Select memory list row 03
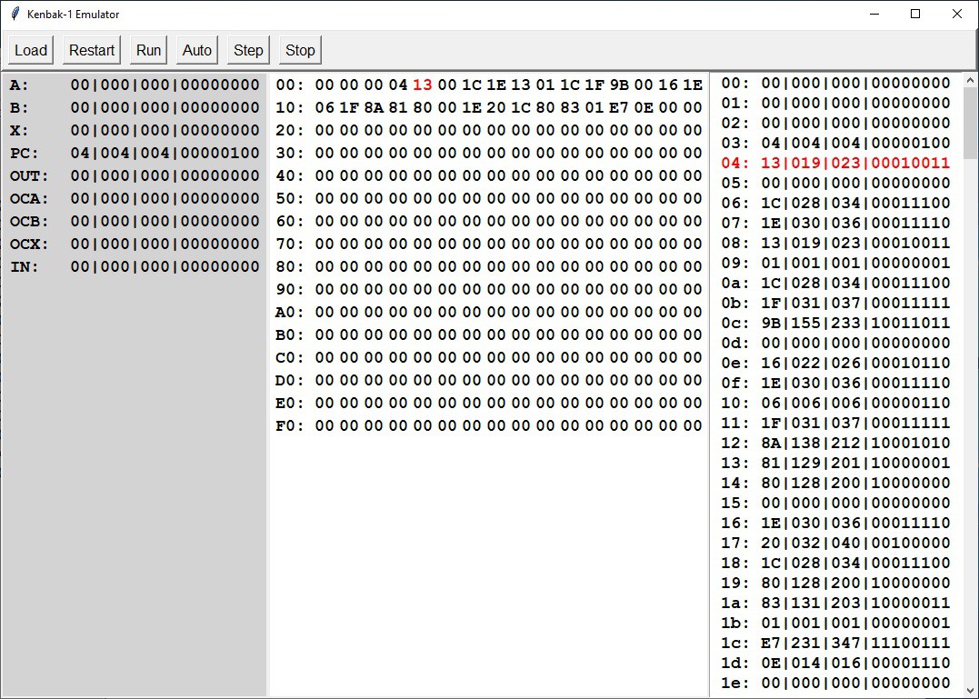979x699 pixels. (835, 143)
